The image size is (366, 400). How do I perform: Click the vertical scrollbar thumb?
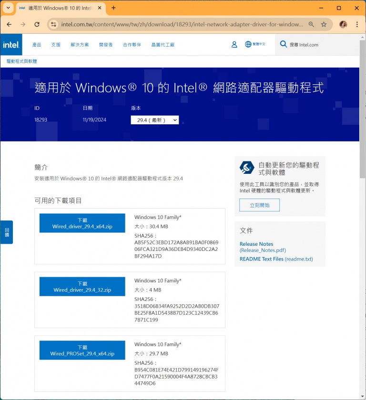pos(363,109)
